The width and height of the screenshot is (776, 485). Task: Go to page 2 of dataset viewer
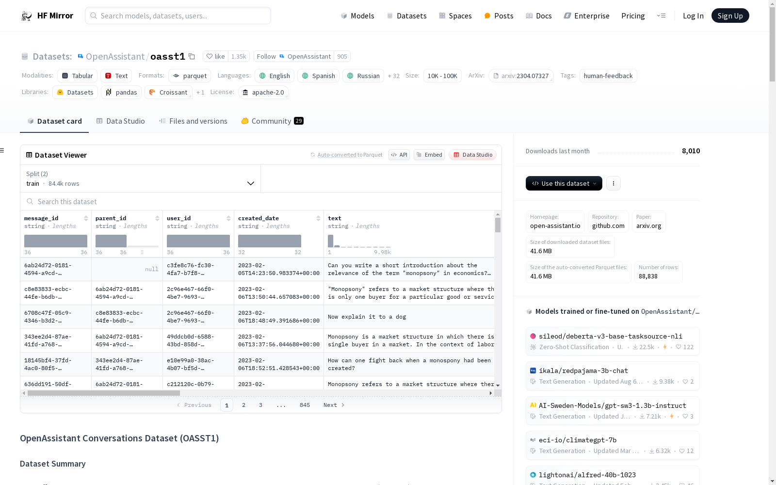pyautogui.click(x=243, y=405)
